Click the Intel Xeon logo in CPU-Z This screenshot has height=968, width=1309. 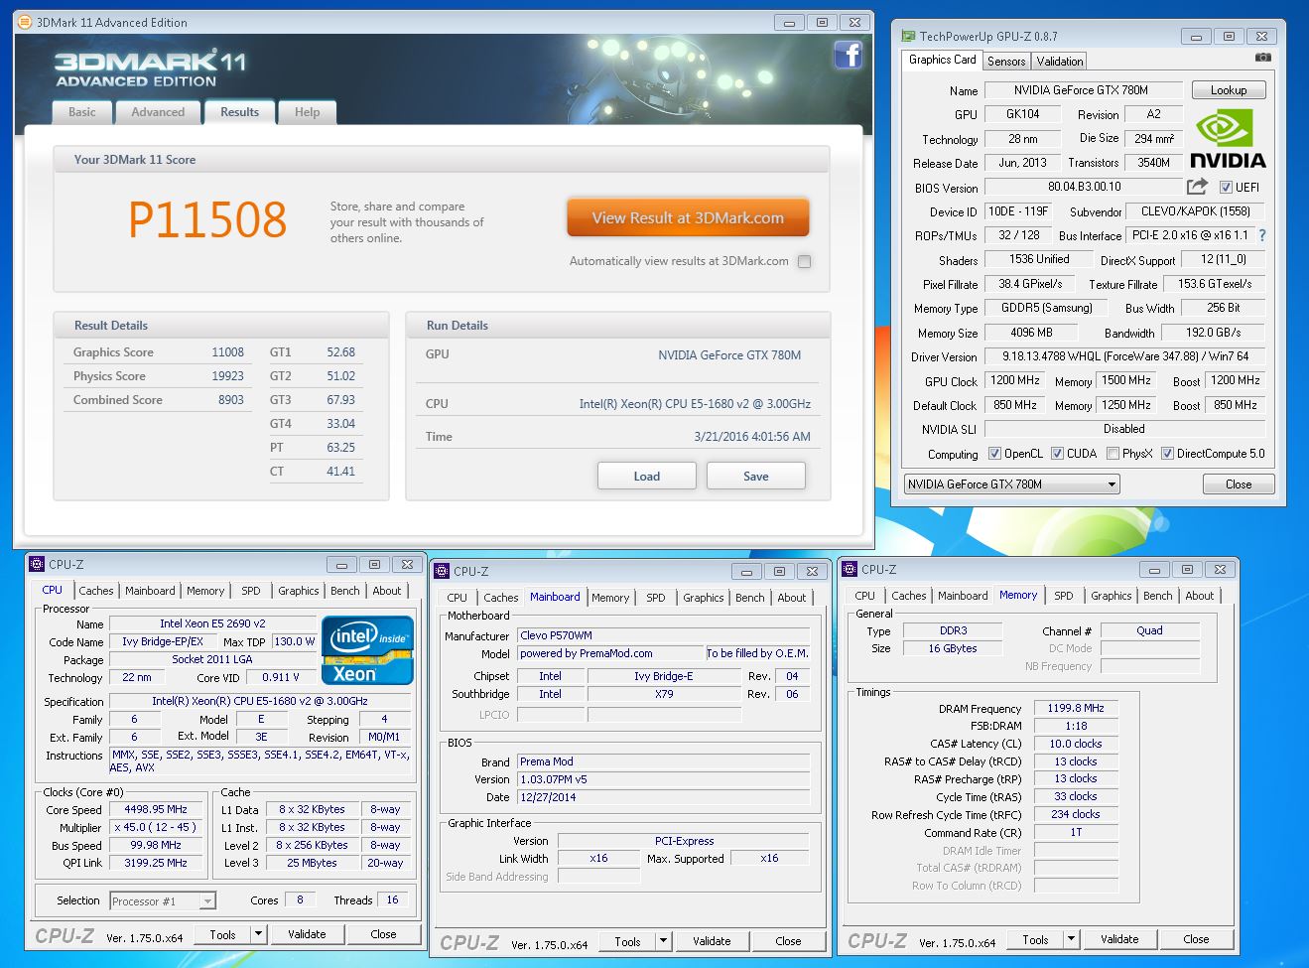point(367,650)
